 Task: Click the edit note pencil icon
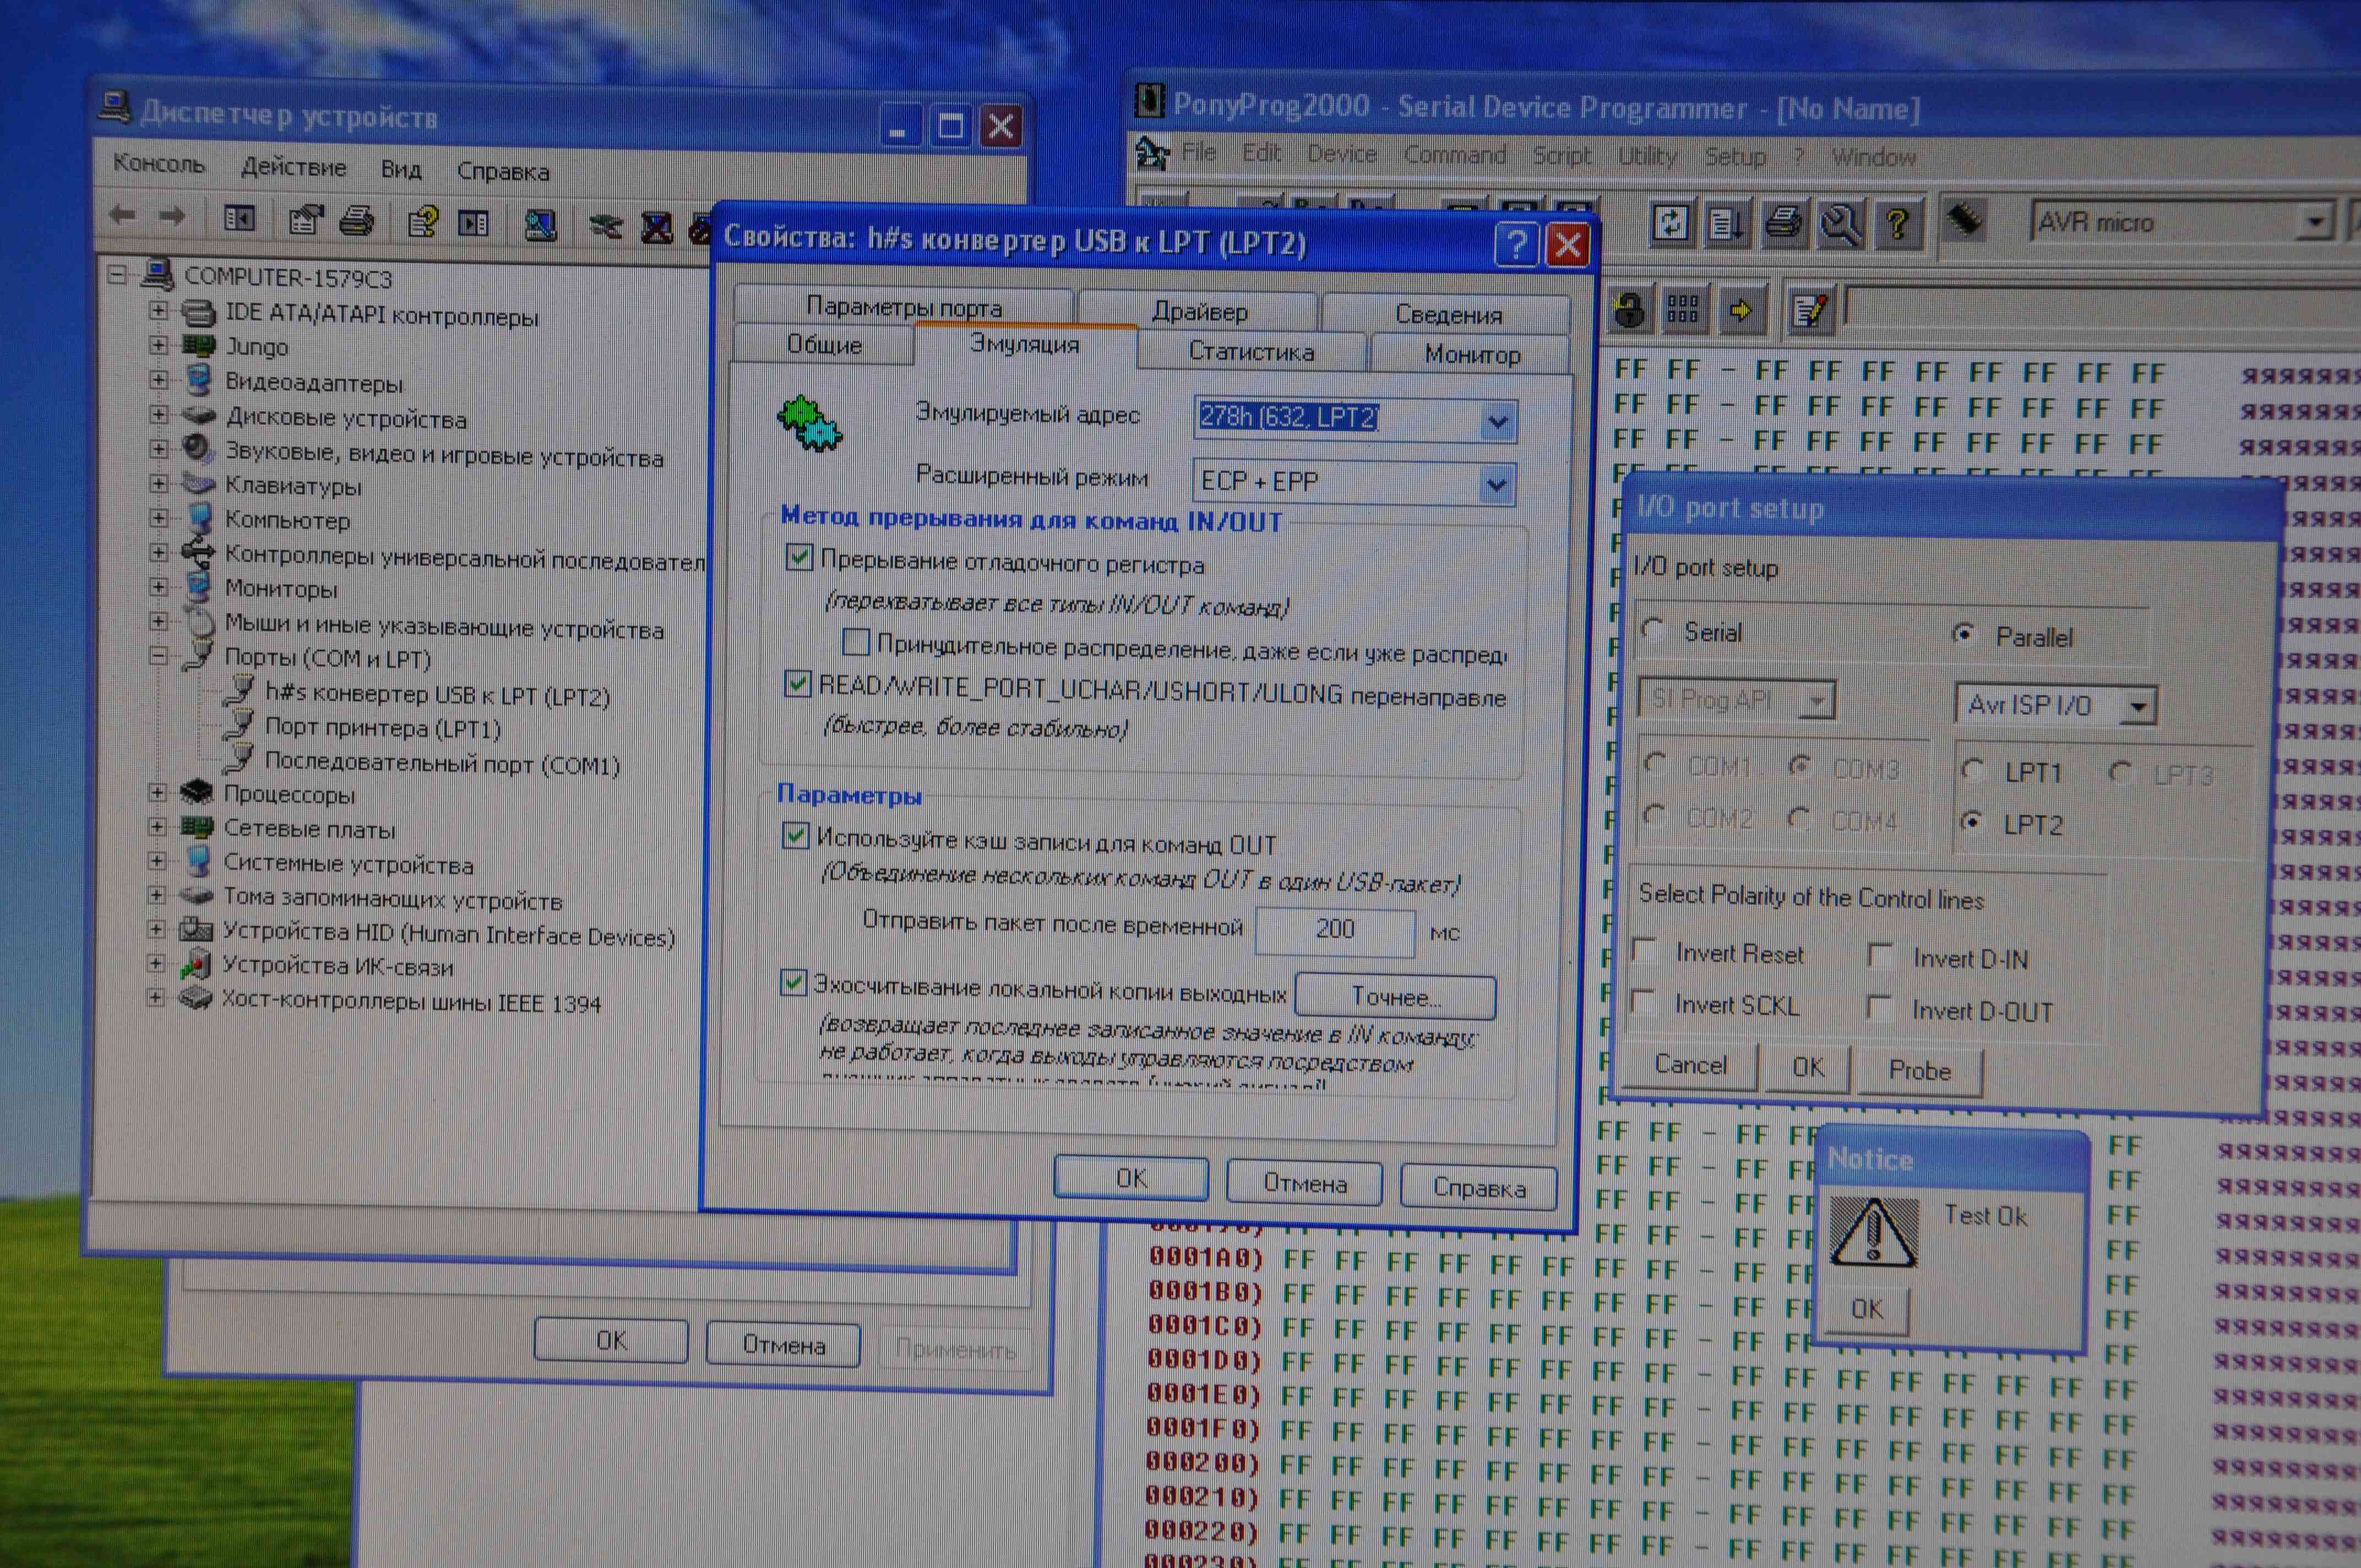[1810, 311]
